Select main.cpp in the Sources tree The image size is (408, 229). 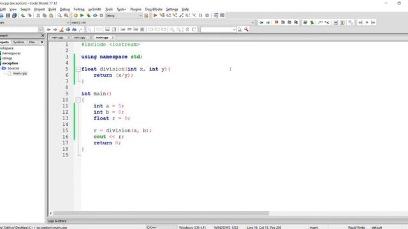coord(20,74)
